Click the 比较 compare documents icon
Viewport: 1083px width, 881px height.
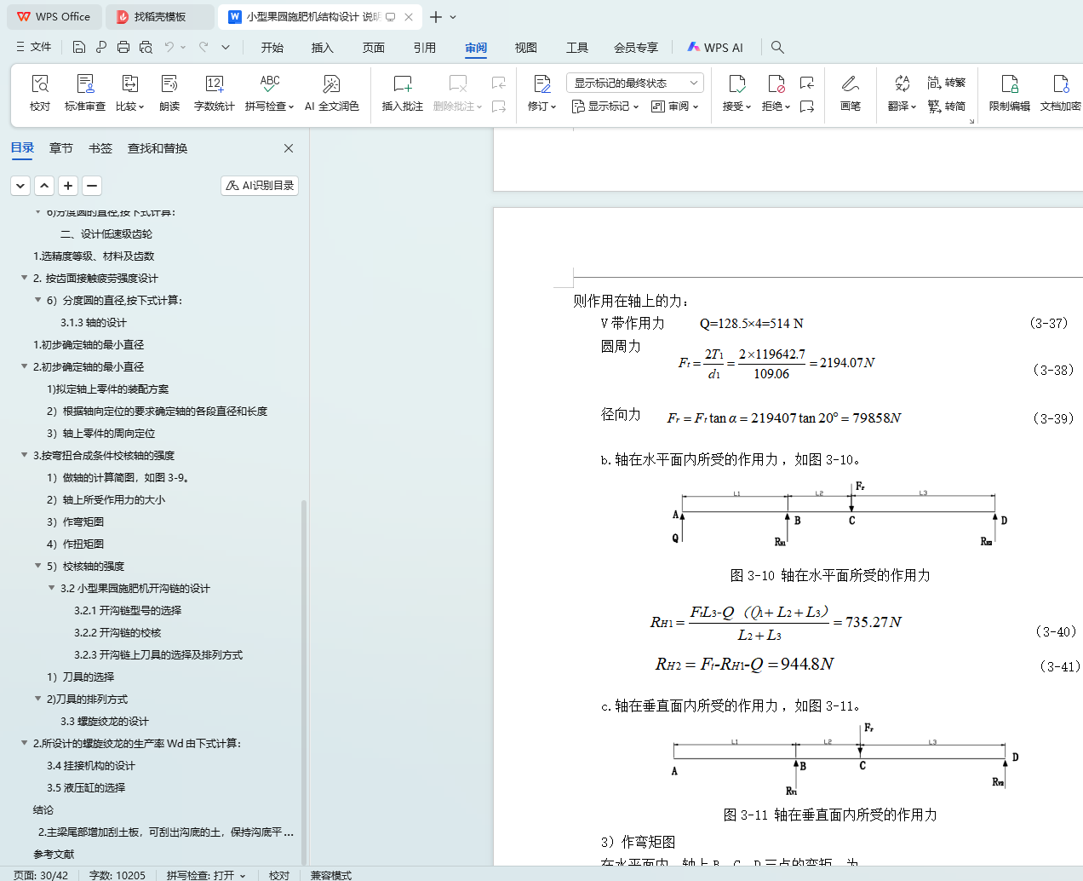point(130,83)
